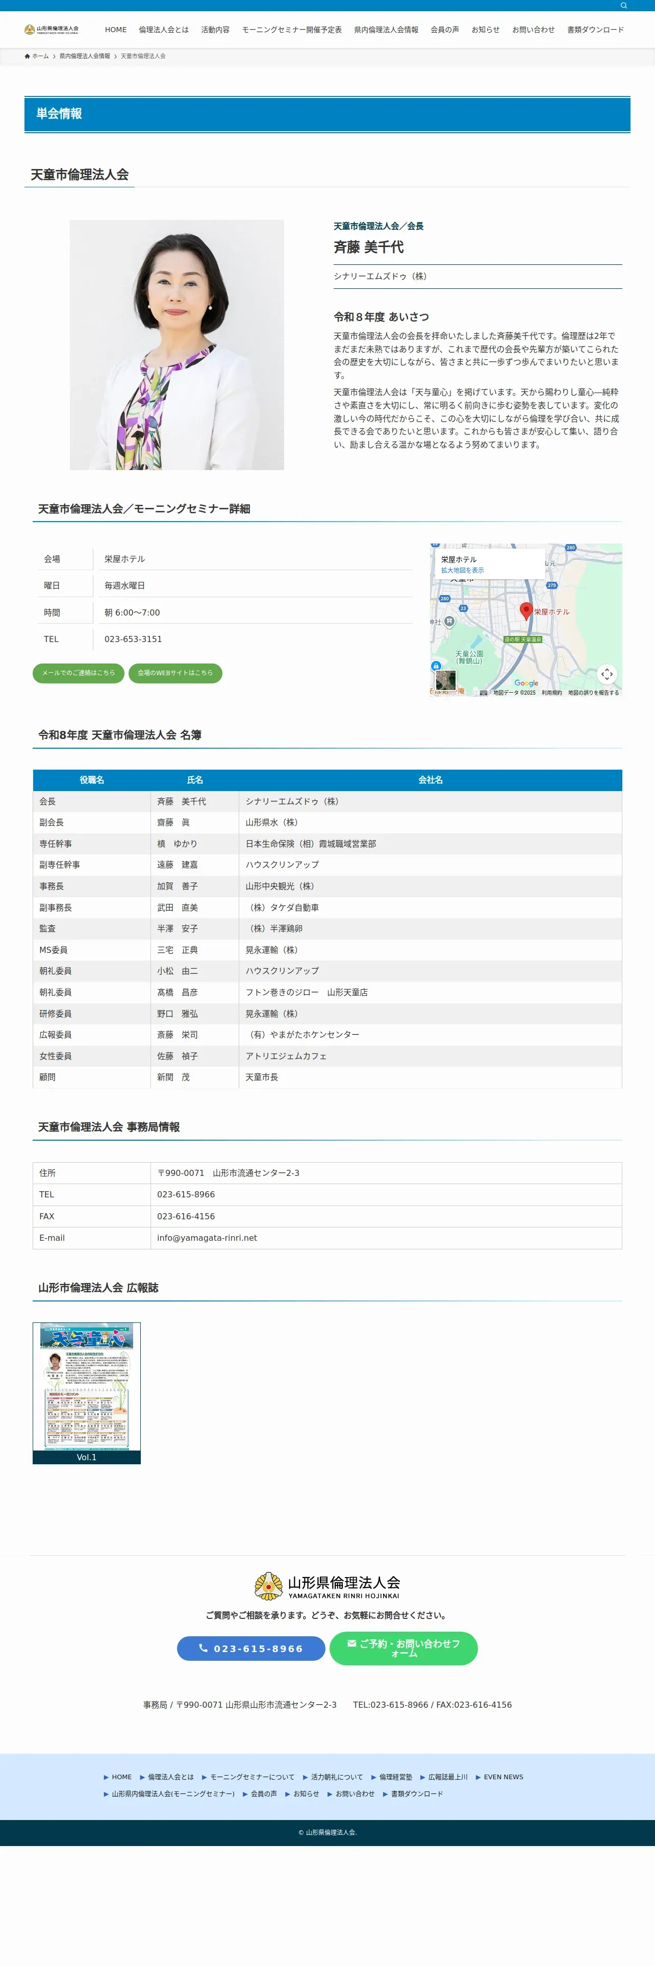Click the footer 山形県倫理法人会 logo

coord(327,1585)
